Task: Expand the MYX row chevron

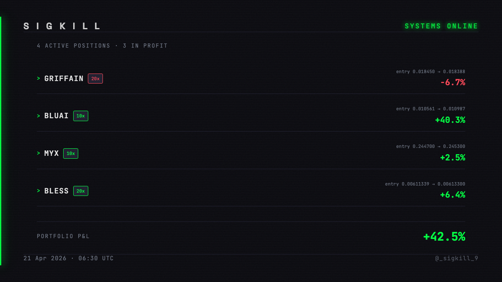Action: coord(38,153)
